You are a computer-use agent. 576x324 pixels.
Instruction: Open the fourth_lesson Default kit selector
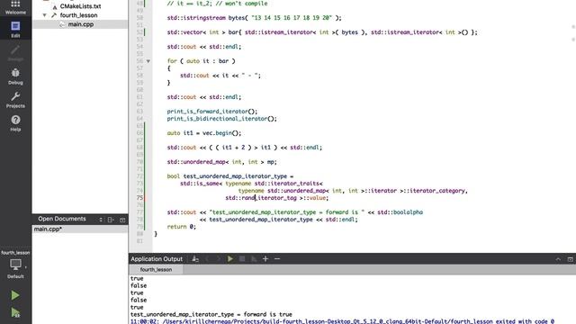click(x=15, y=265)
